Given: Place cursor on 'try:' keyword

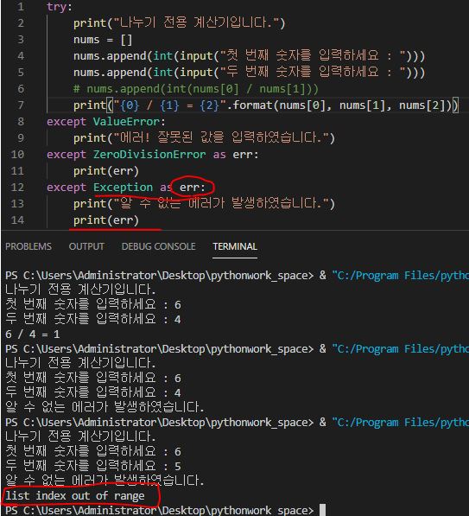Looking at the screenshot, I should tap(60, 7).
